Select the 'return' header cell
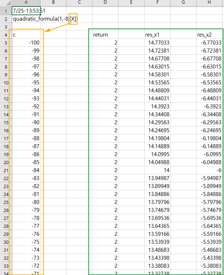Viewport: 224px width, 275px height. pyautogui.click(x=105, y=35)
